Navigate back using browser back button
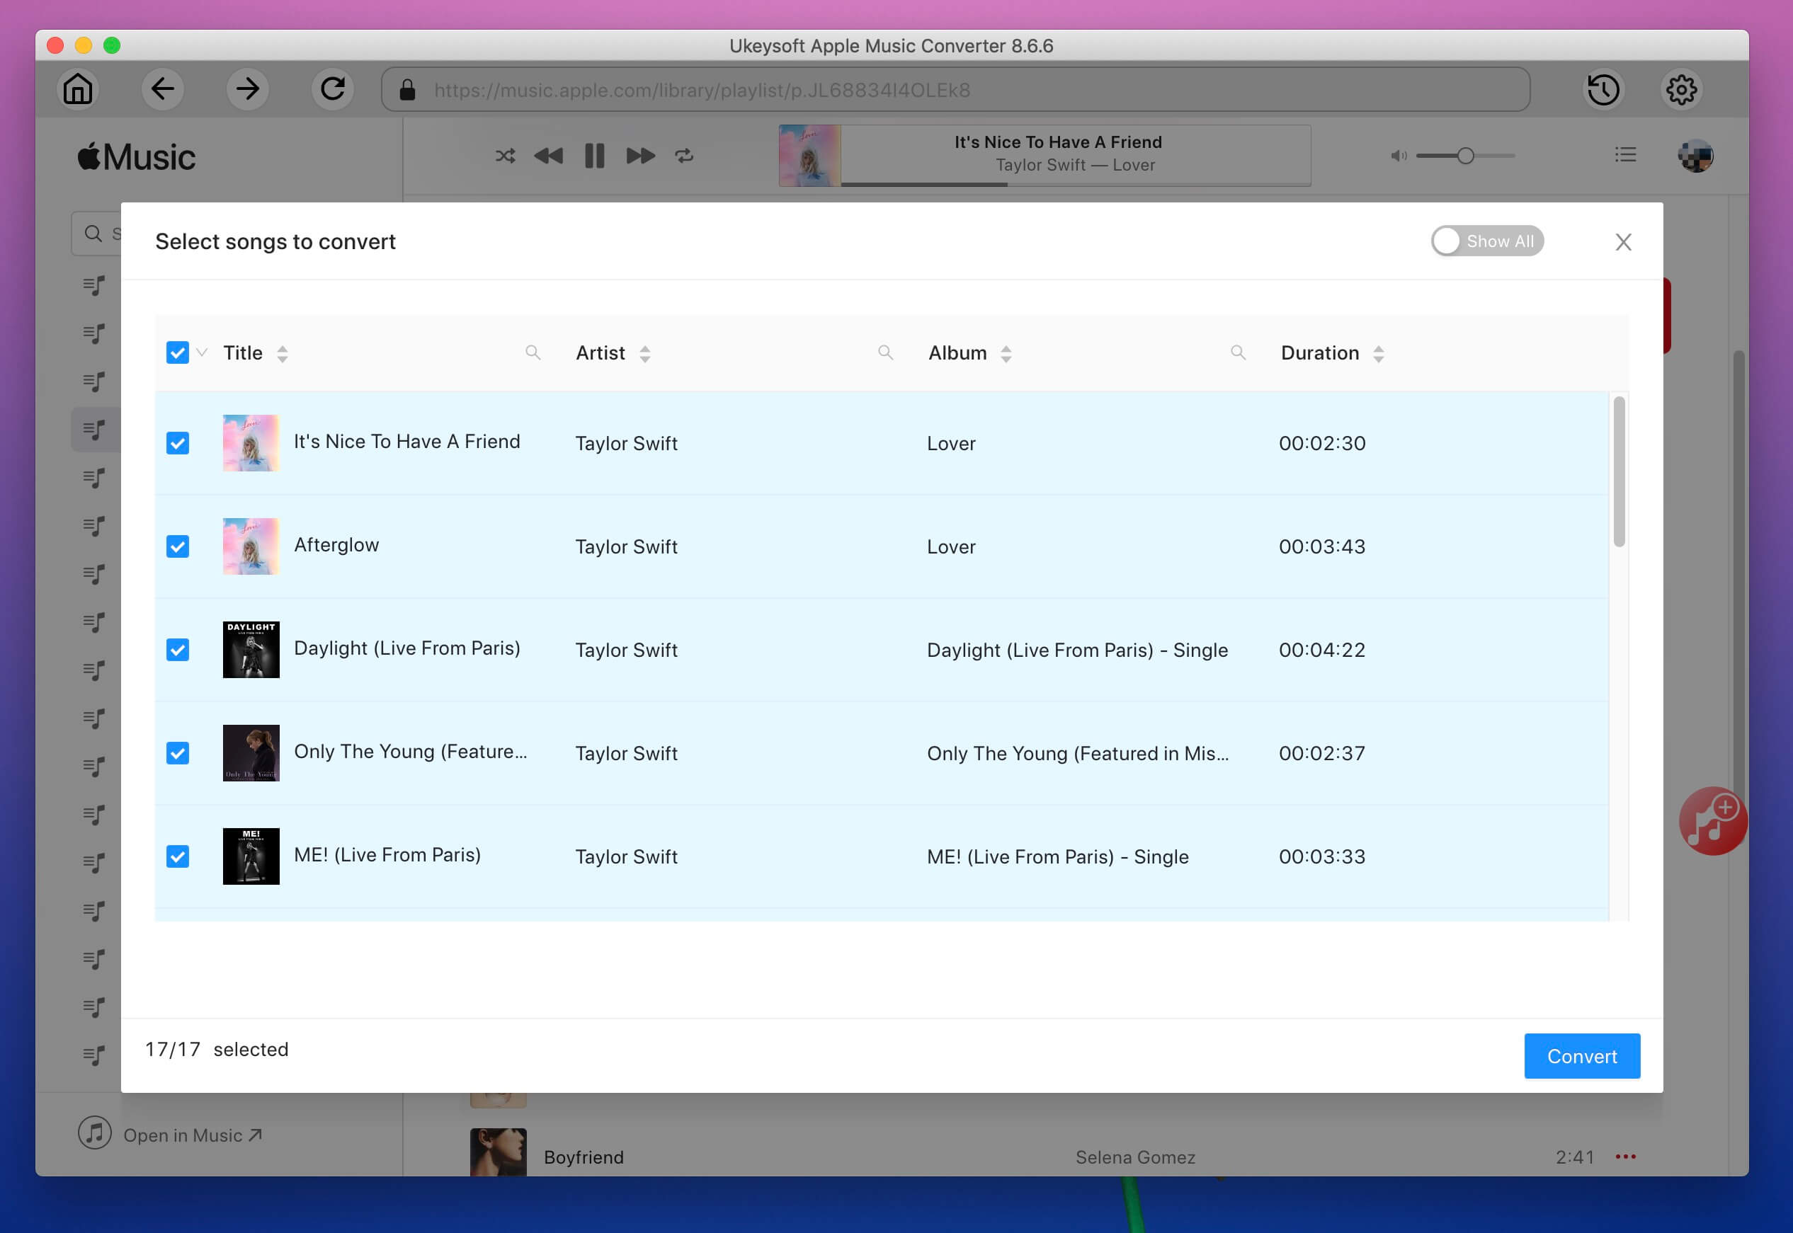The height and width of the screenshot is (1233, 1793). 162,90
